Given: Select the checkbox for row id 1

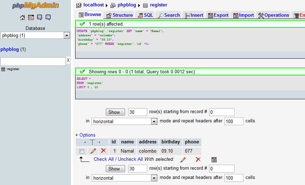Looking at the screenshot, I should click(82, 151).
